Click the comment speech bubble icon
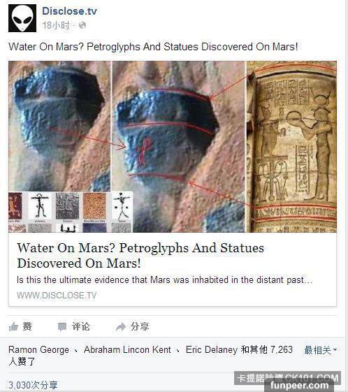Image resolution: width=348 pixels, height=392 pixels. pos(62,326)
